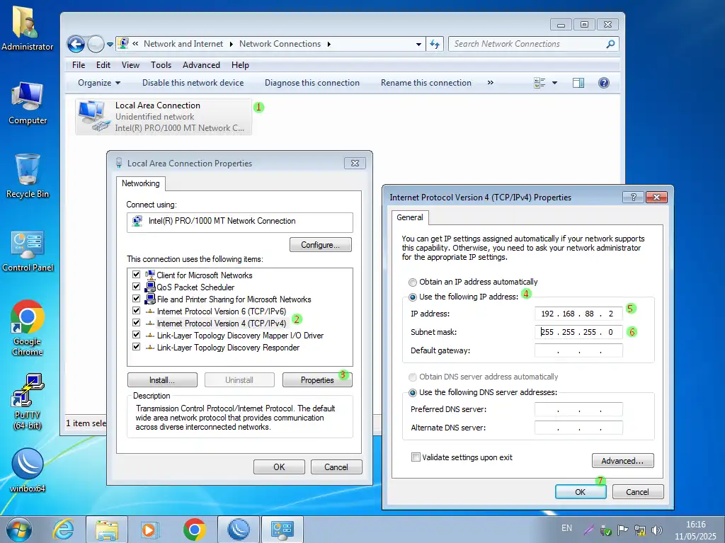Enable Validate settings upon exit checkbox
The width and height of the screenshot is (725, 543).
(416, 457)
